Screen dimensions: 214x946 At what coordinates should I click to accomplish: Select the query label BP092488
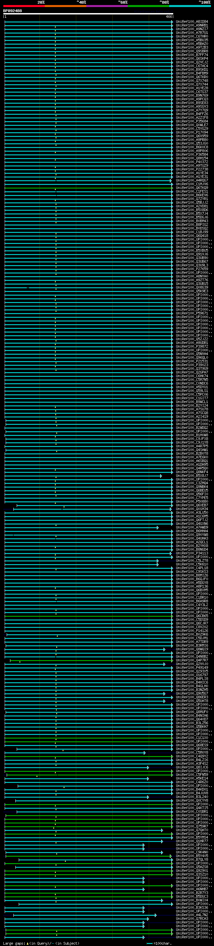coord(12,11)
